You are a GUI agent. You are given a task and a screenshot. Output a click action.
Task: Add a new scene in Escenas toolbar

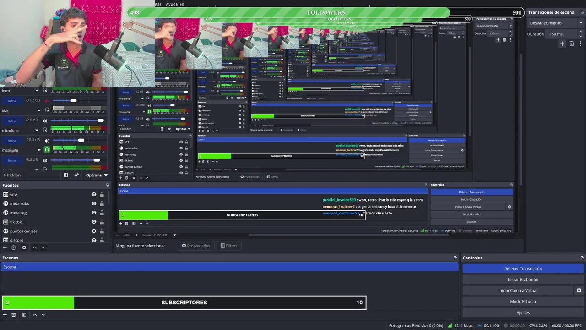point(5,315)
